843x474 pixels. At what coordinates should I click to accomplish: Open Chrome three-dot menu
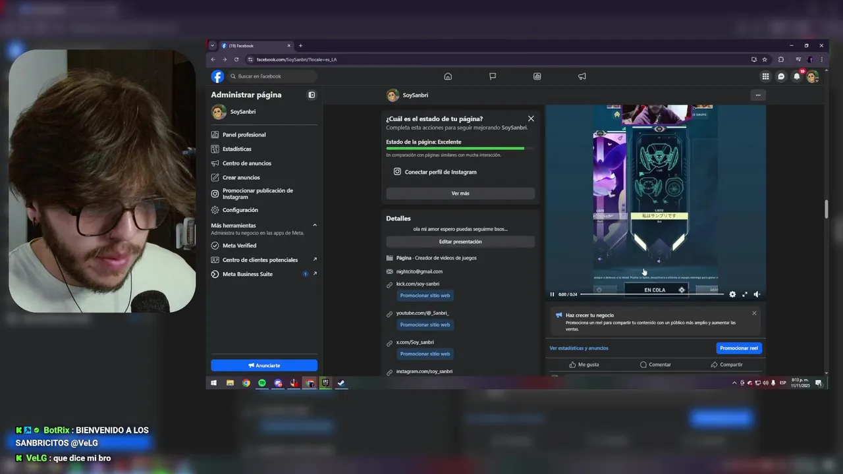point(821,59)
